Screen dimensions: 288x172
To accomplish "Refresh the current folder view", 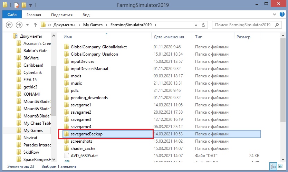I will click(203, 25).
